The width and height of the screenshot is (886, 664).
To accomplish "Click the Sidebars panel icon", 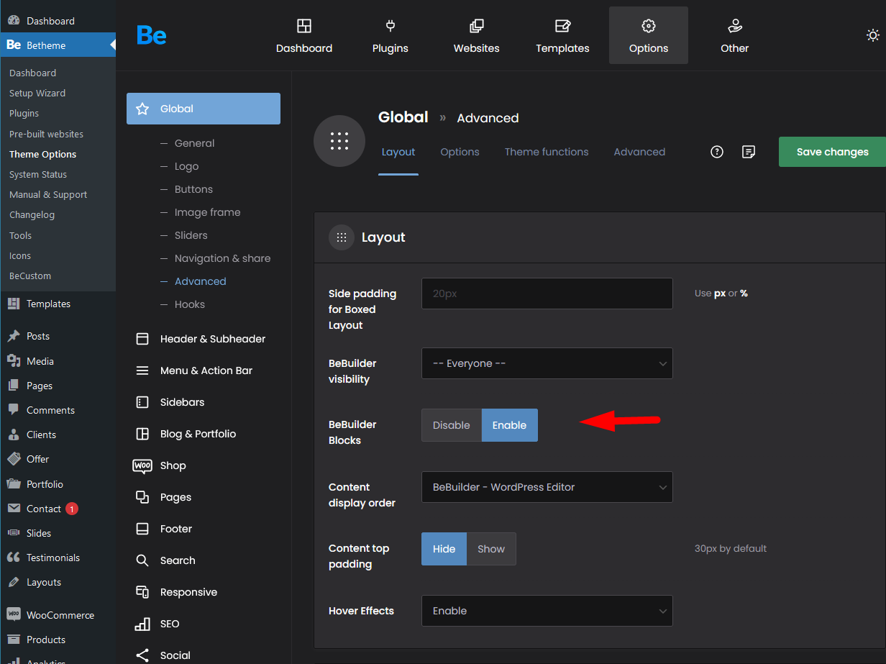I will pos(142,402).
